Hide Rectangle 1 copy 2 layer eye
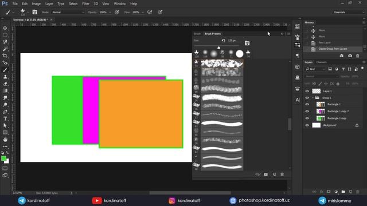Image resolution: width=367 pixels, height=206 pixels. tap(307, 112)
